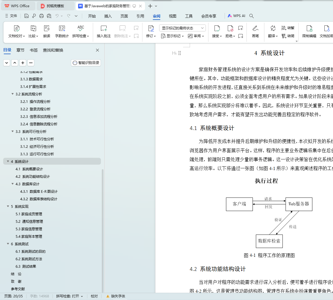Run 拼写检查 spell check
The height and width of the screenshot is (300, 333).
(x=80, y=31)
